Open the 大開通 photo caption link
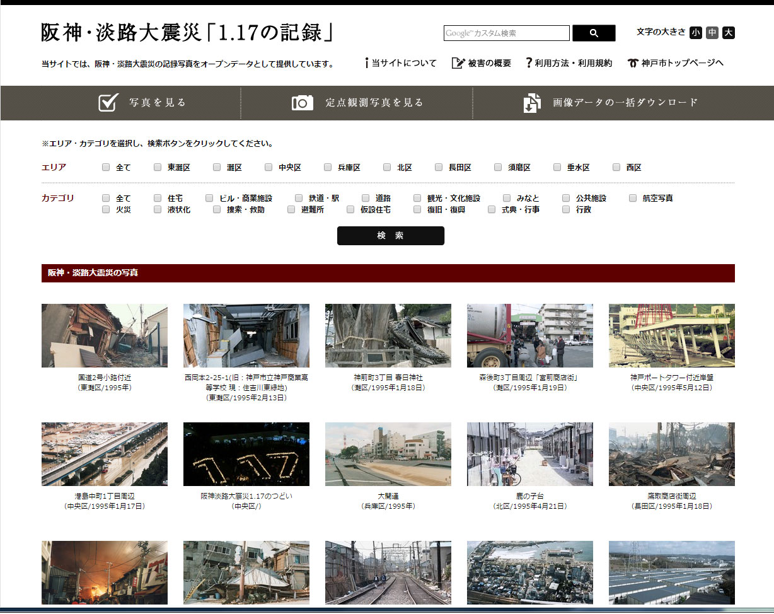Image resolution: width=774 pixels, height=614 pixels. (x=388, y=495)
